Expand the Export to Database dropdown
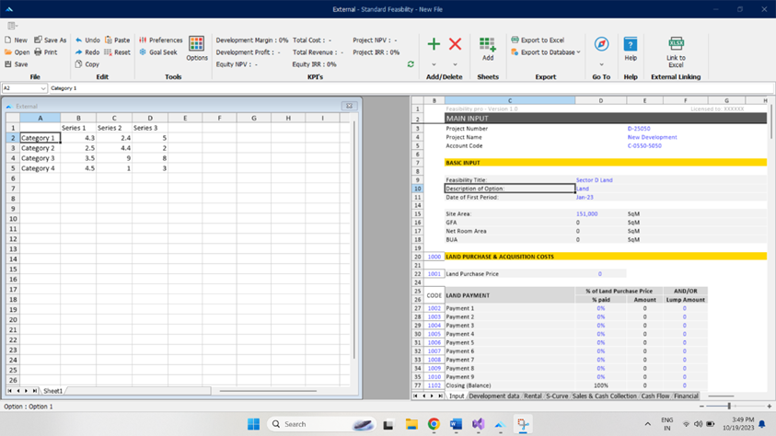Viewport: 776px width, 436px height. click(x=579, y=52)
